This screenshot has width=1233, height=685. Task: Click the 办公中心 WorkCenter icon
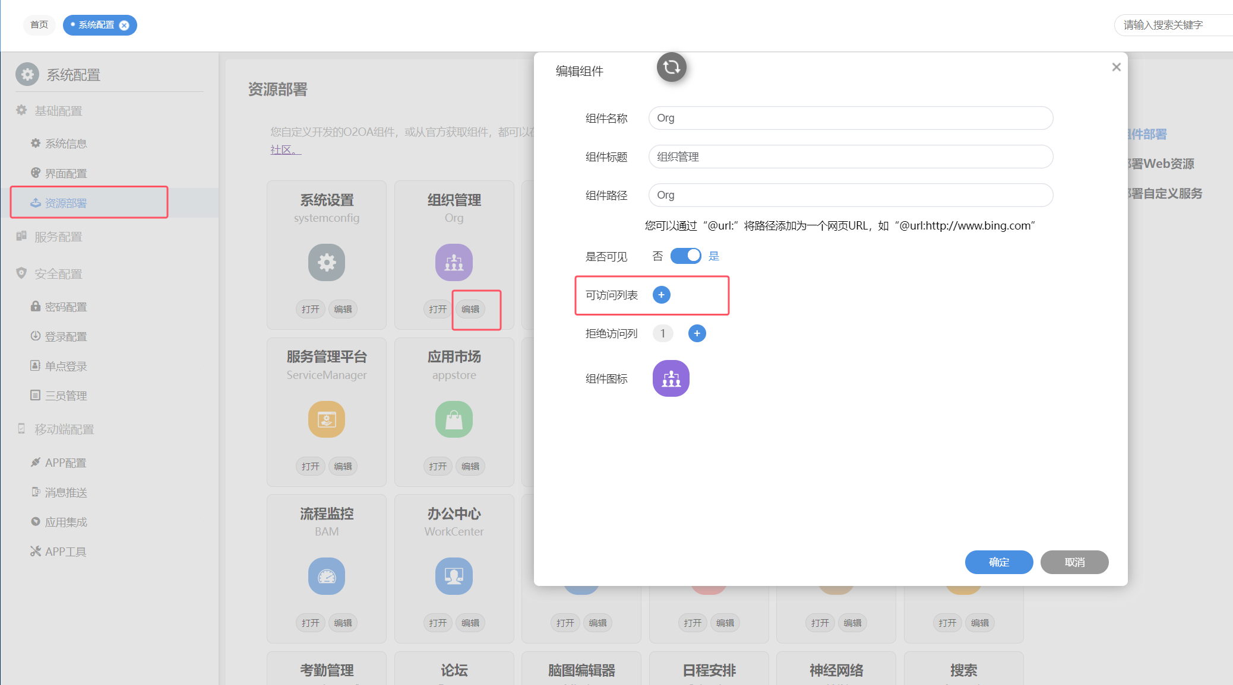point(454,576)
